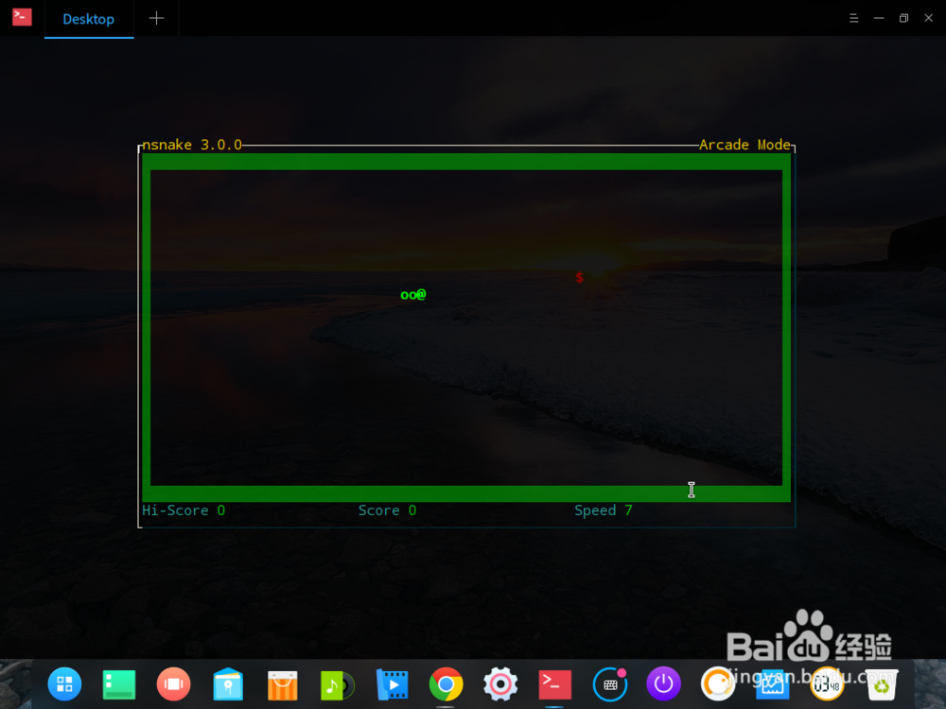Image resolution: width=946 pixels, height=709 pixels.
Task: Click the 'Speed 7' status text
Action: point(604,510)
